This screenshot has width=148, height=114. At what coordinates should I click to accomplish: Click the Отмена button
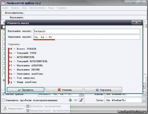pos(64,90)
